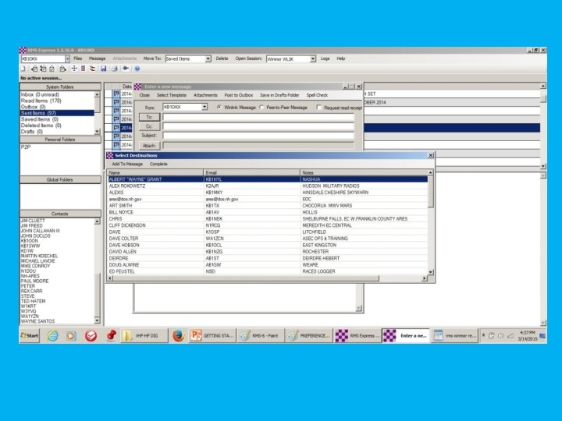
Task: Select the Peer-to-Peer Message radio button
Action: click(261, 108)
